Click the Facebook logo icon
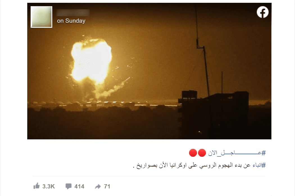The height and width of the screenshot is (196, 295). point(262,12)
